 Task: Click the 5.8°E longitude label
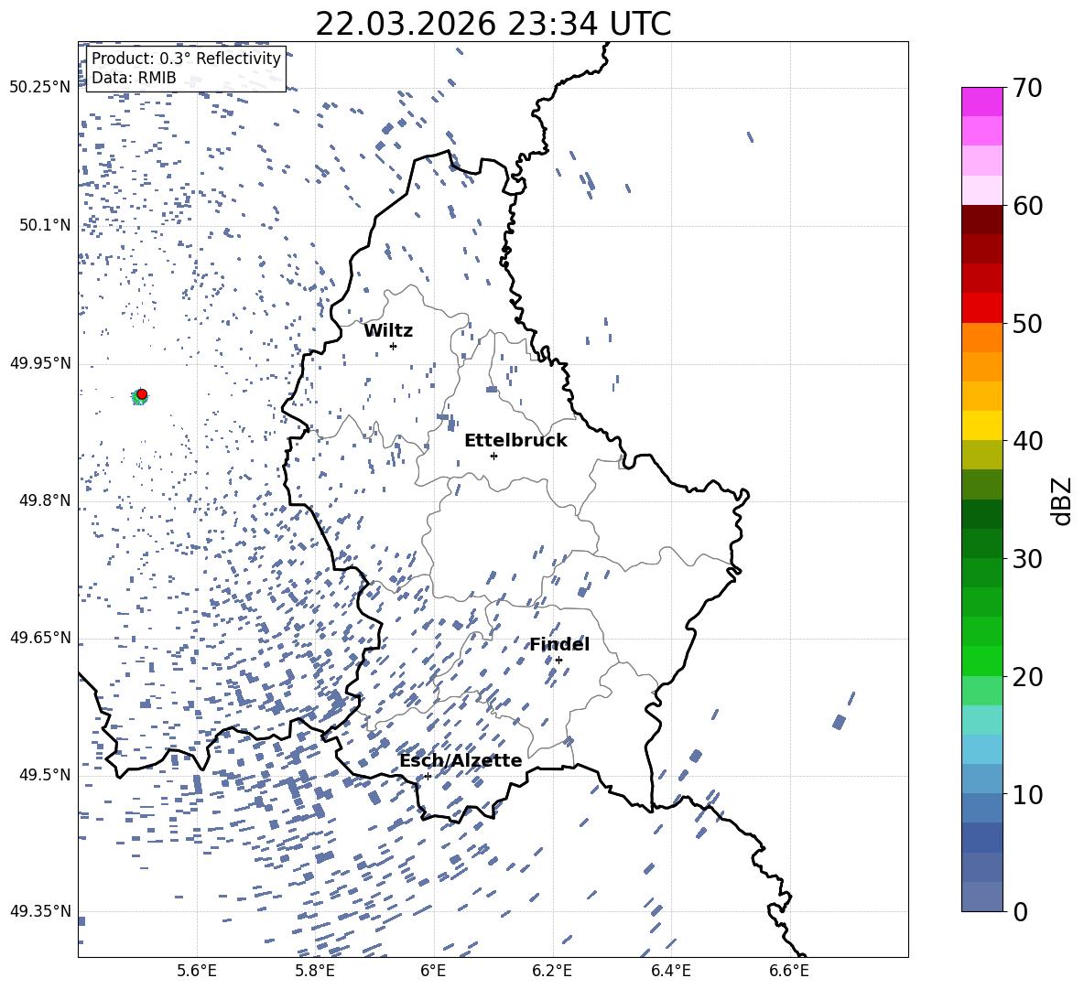315,971
